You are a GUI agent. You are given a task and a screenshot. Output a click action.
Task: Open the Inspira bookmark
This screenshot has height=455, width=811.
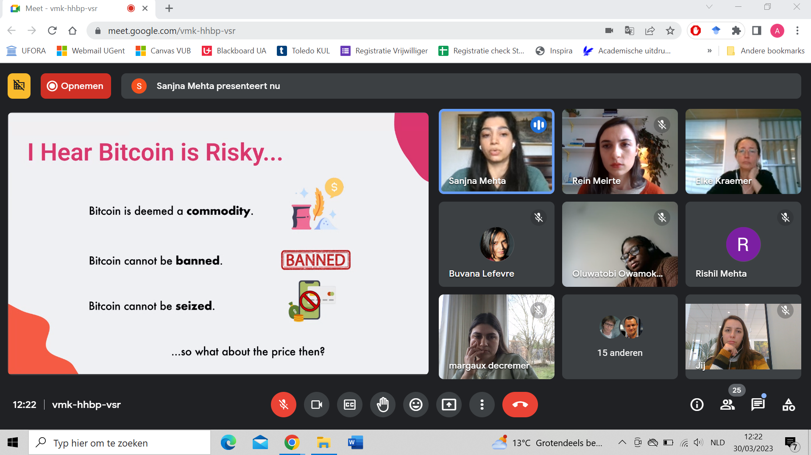point(554,51)
